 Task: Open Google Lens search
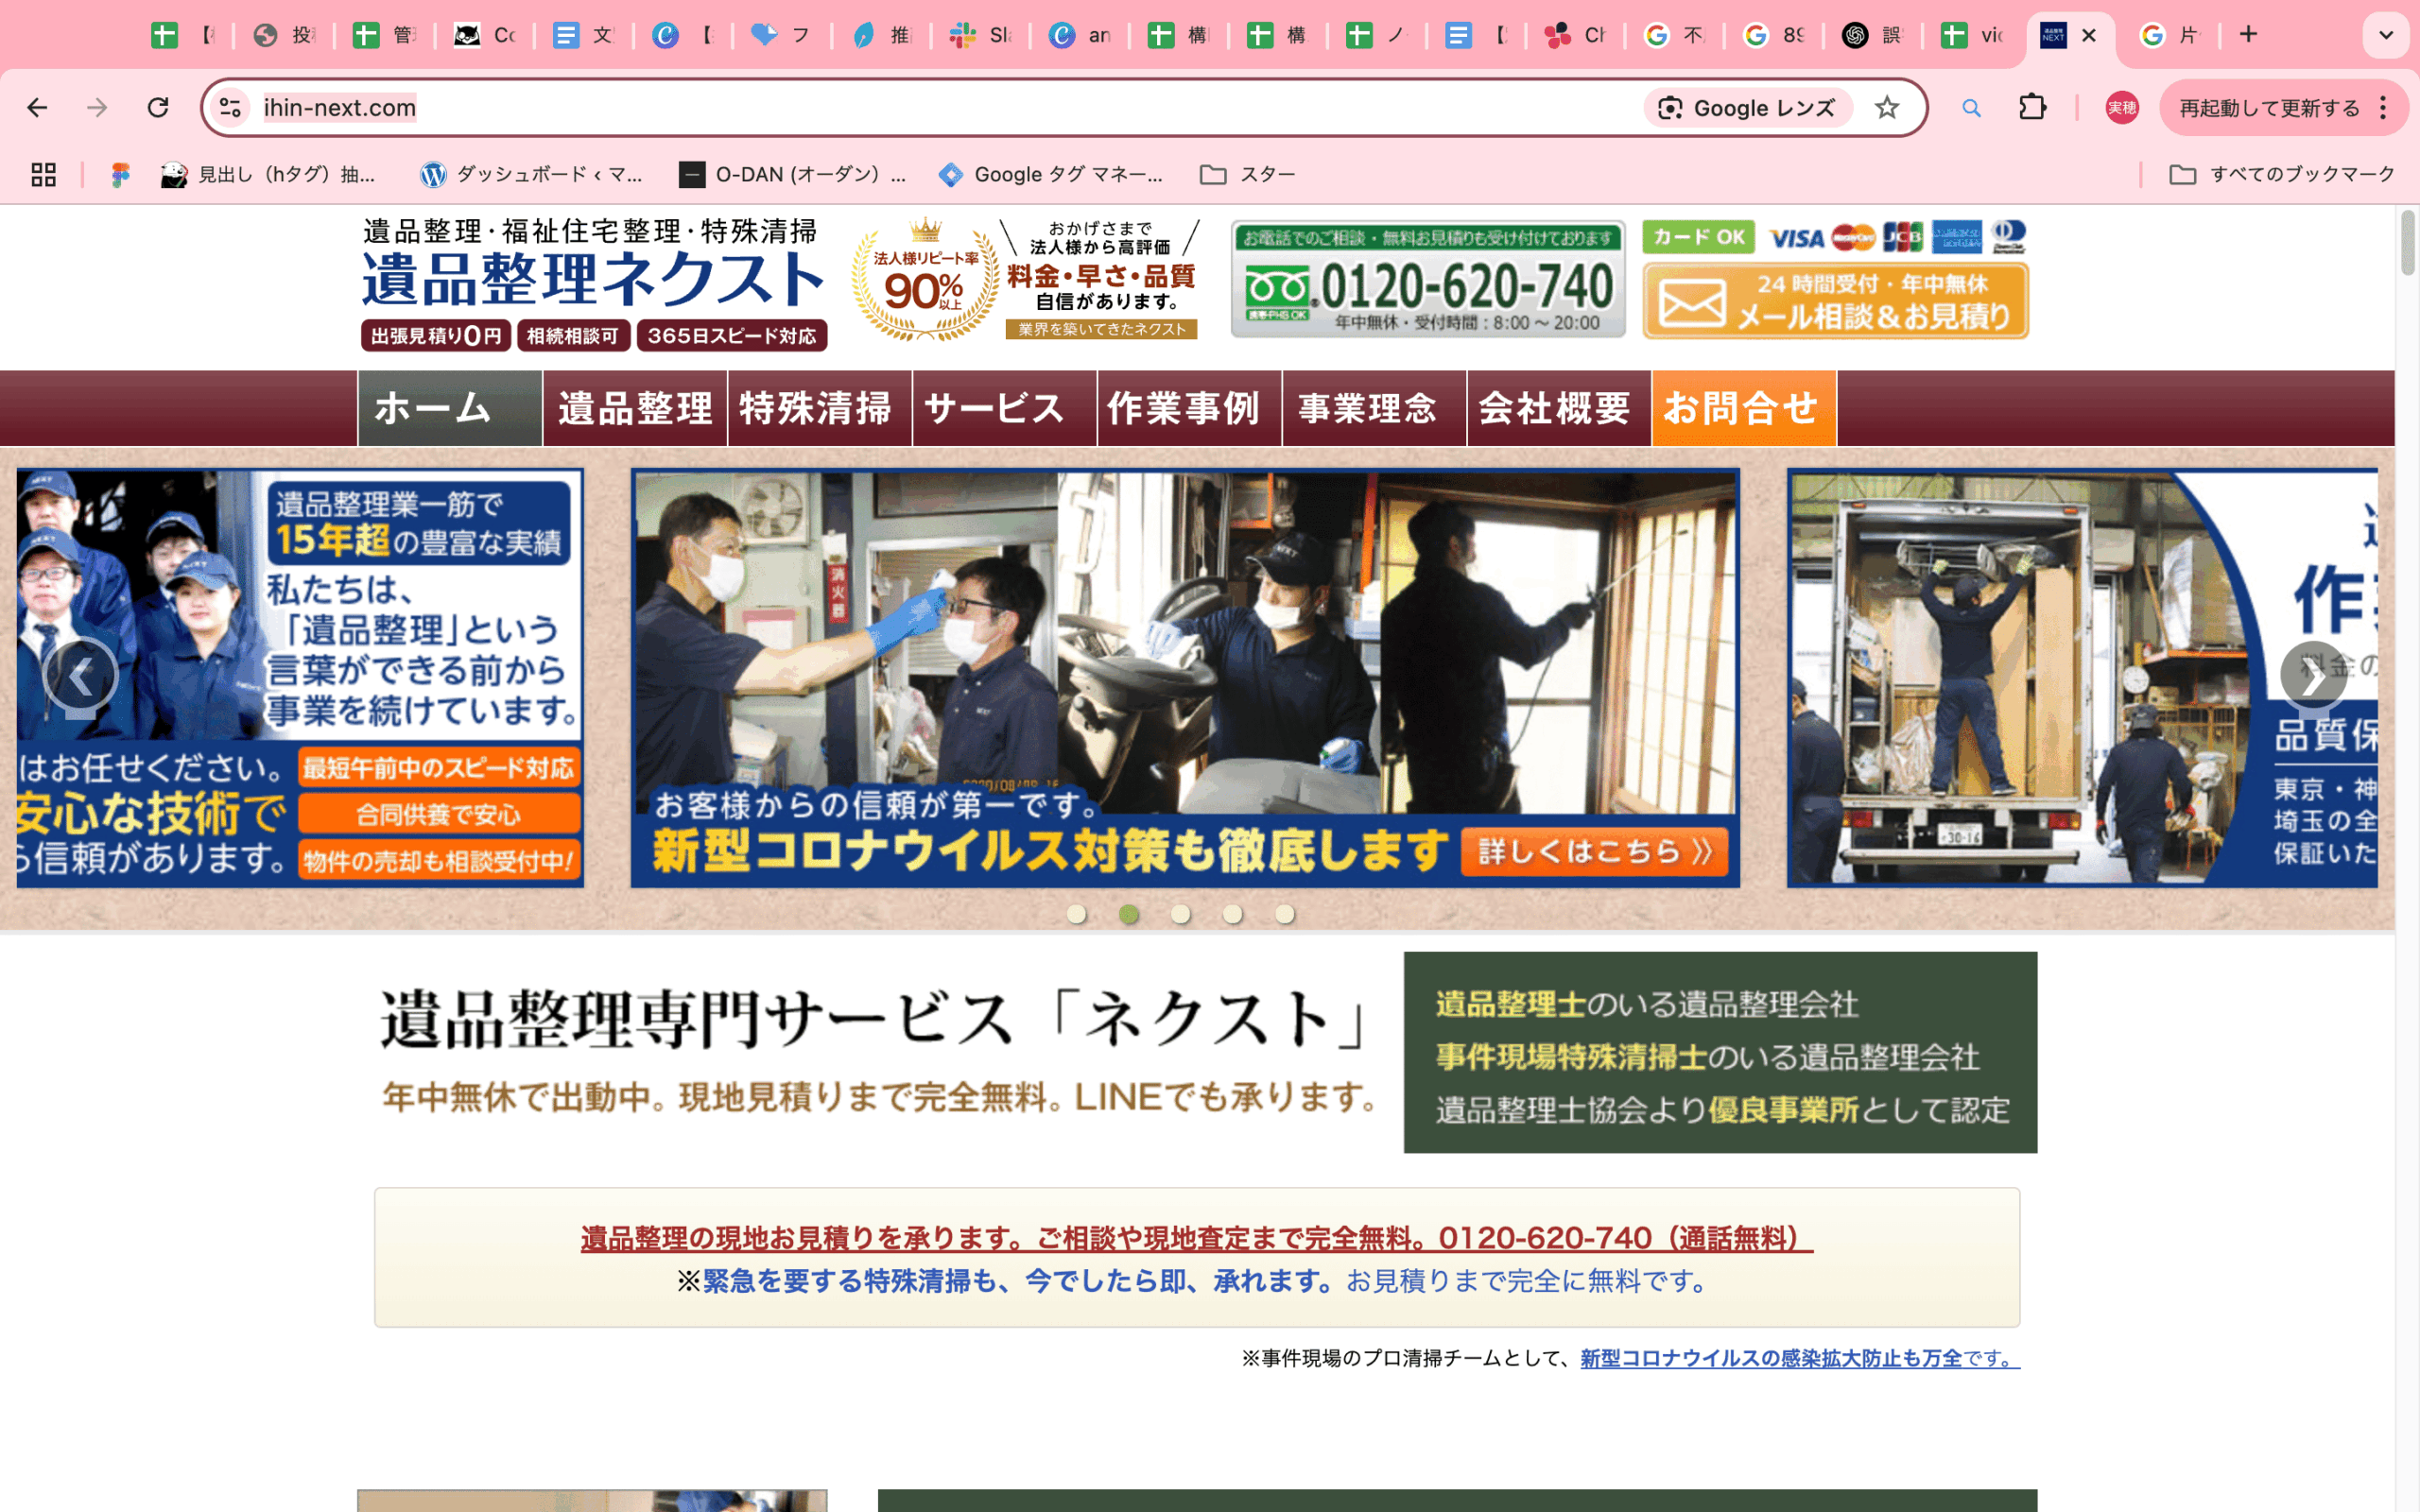click(1747, 108)
